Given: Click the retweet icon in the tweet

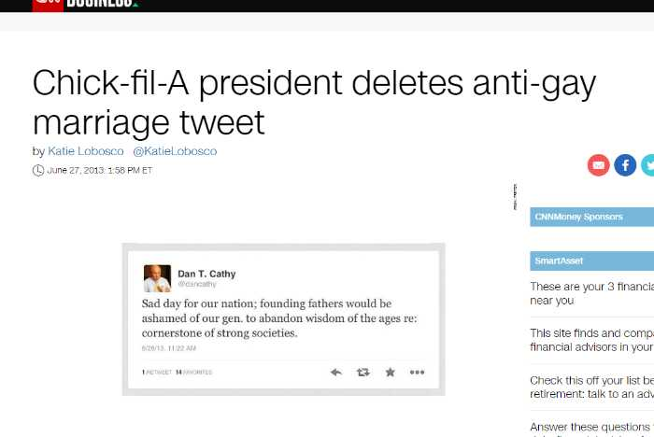Looking at the screenshot, I should click(363, 372).
